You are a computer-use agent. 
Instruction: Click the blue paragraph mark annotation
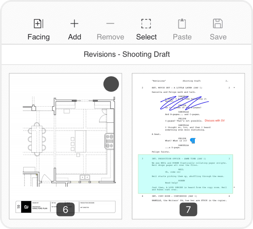(193, 141)
